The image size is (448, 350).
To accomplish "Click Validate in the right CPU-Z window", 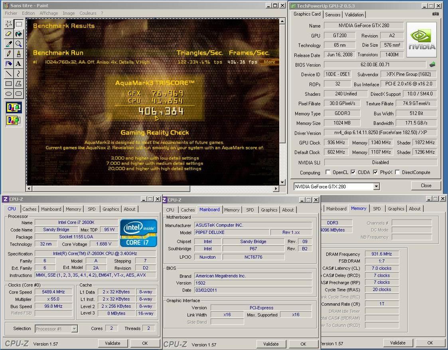I will 398,342.
